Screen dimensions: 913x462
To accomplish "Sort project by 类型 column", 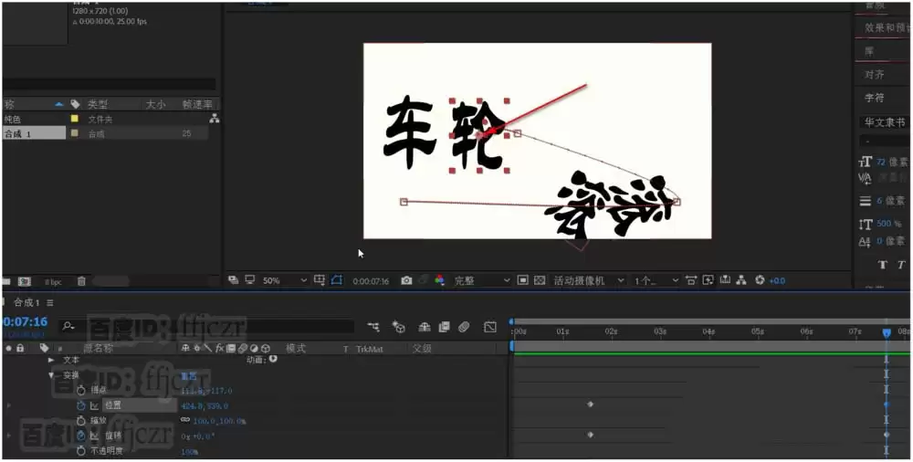I will click(98, 104).
